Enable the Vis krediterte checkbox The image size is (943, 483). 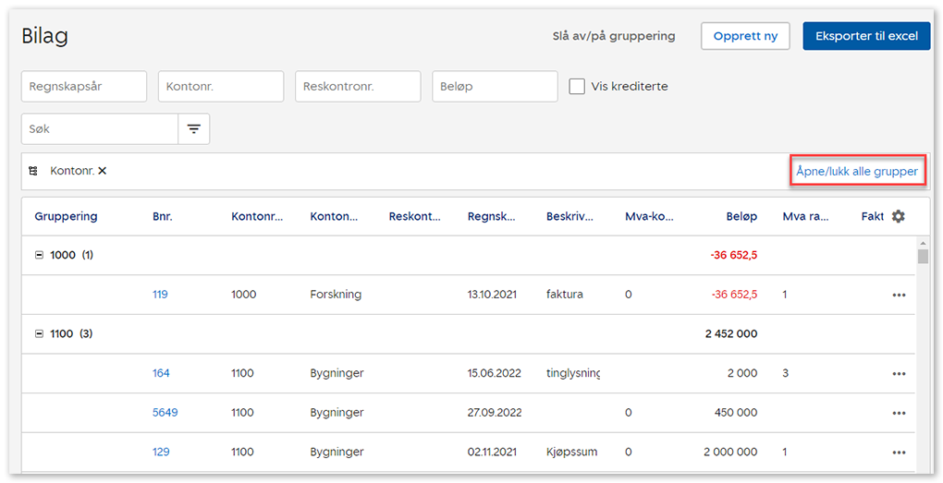pyautogui.click(x=577, y=86)
